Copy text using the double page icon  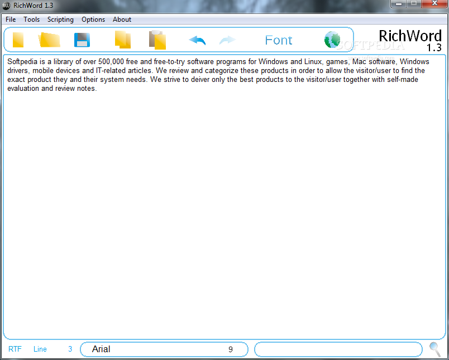(x=123, y=40)
